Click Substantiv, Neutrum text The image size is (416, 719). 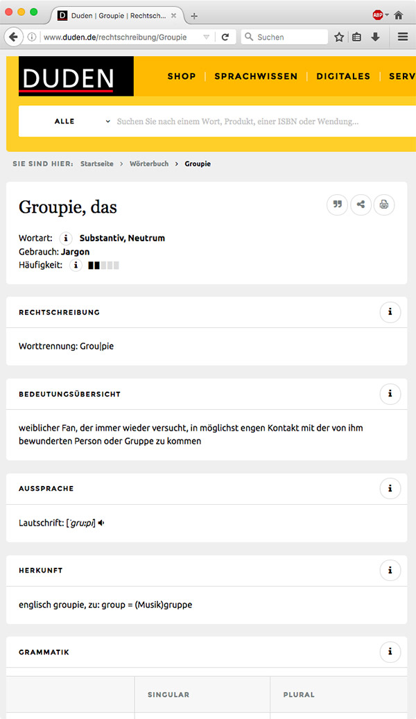[x=122, y=238]
